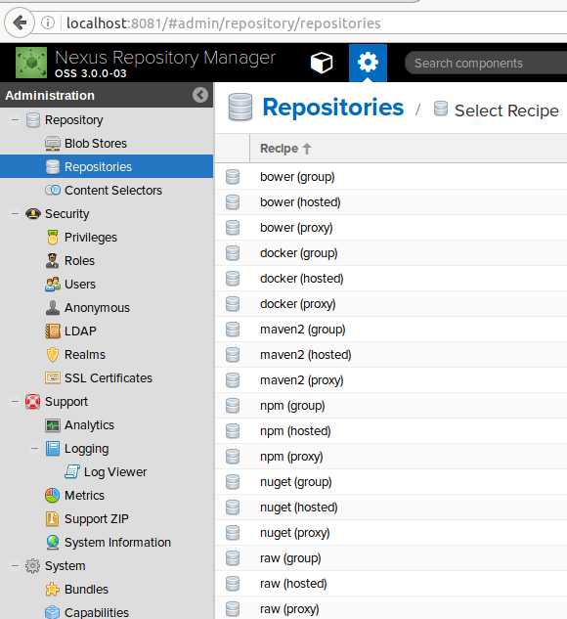Collapse the Repository tree node
Viewport: 567px width, 619px height.
pos(15,119)
